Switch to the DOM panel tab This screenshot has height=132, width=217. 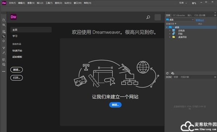tap(169, 77)
